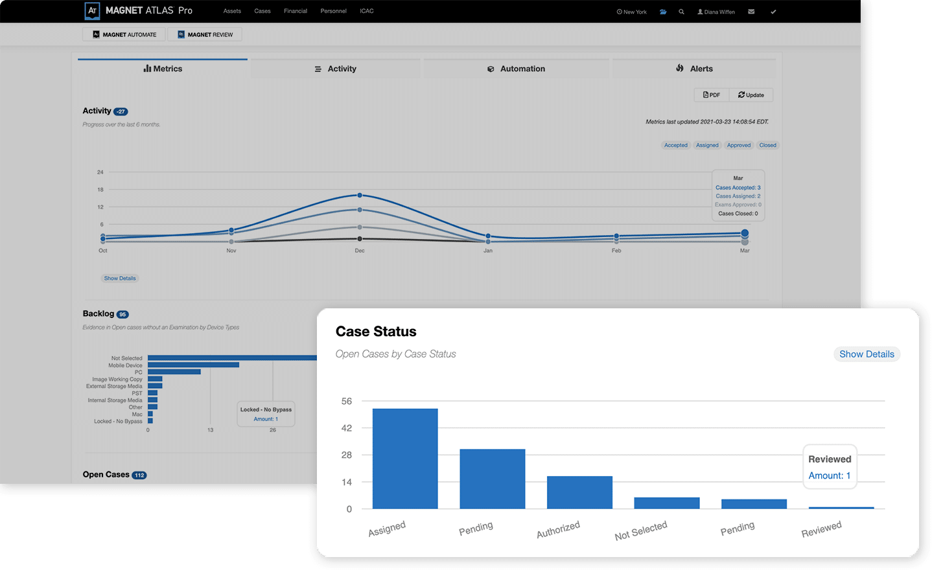This screenshot has height=570, width=932.
Task: Click Show Details under Activity chart
Action: (x=120, y=279)
